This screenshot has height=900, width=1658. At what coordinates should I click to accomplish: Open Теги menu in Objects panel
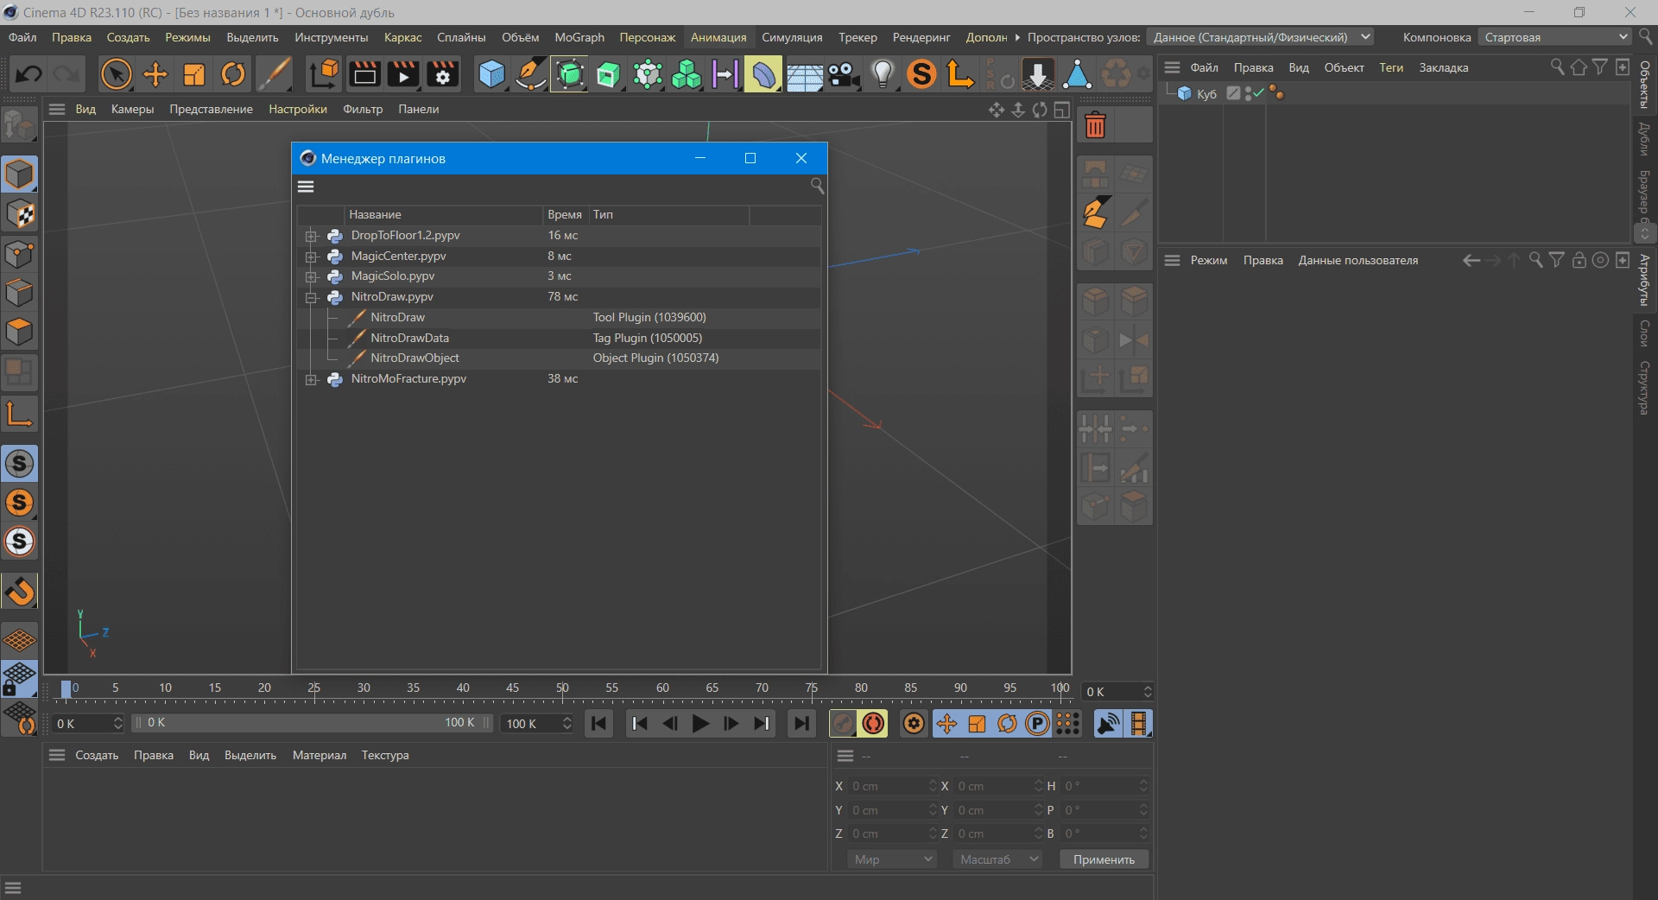pos(1391,67)
